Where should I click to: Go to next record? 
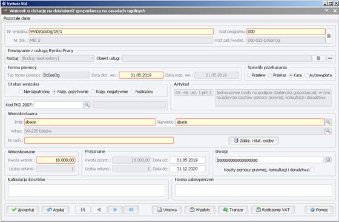click(x=115, y=210)
